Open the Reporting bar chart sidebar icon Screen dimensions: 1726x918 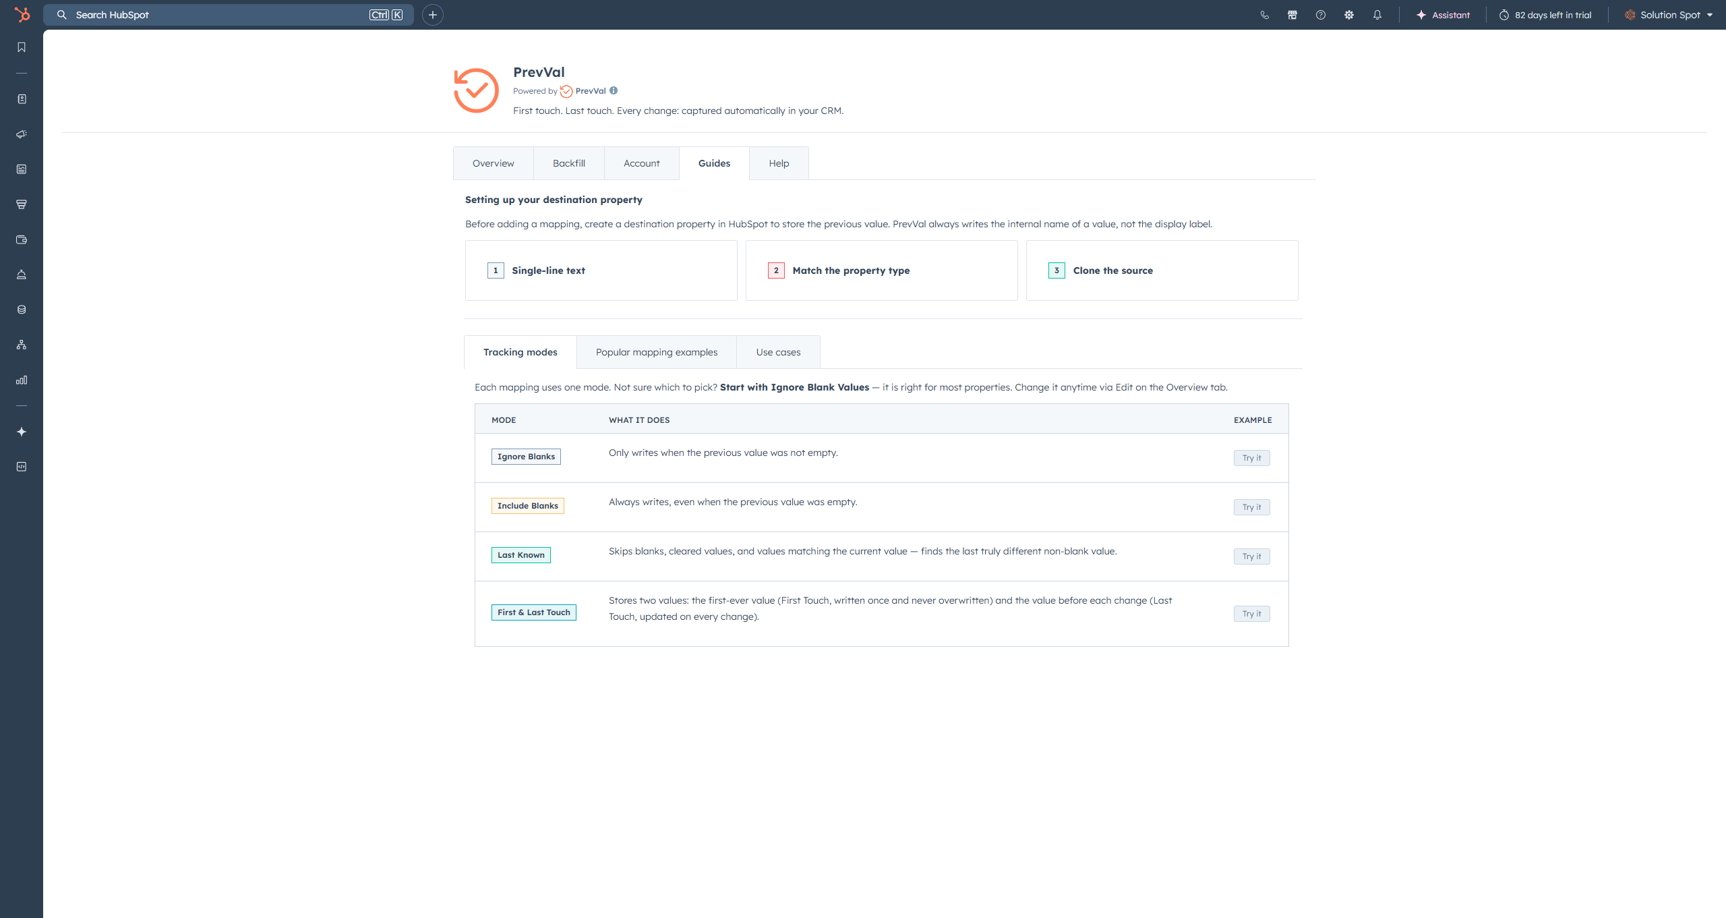click(x=22, y=380)
